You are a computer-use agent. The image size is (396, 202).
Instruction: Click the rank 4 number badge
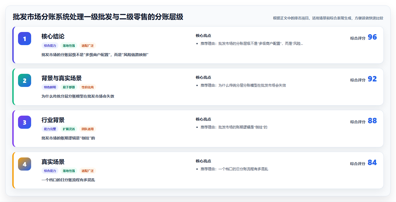[25, 164]
